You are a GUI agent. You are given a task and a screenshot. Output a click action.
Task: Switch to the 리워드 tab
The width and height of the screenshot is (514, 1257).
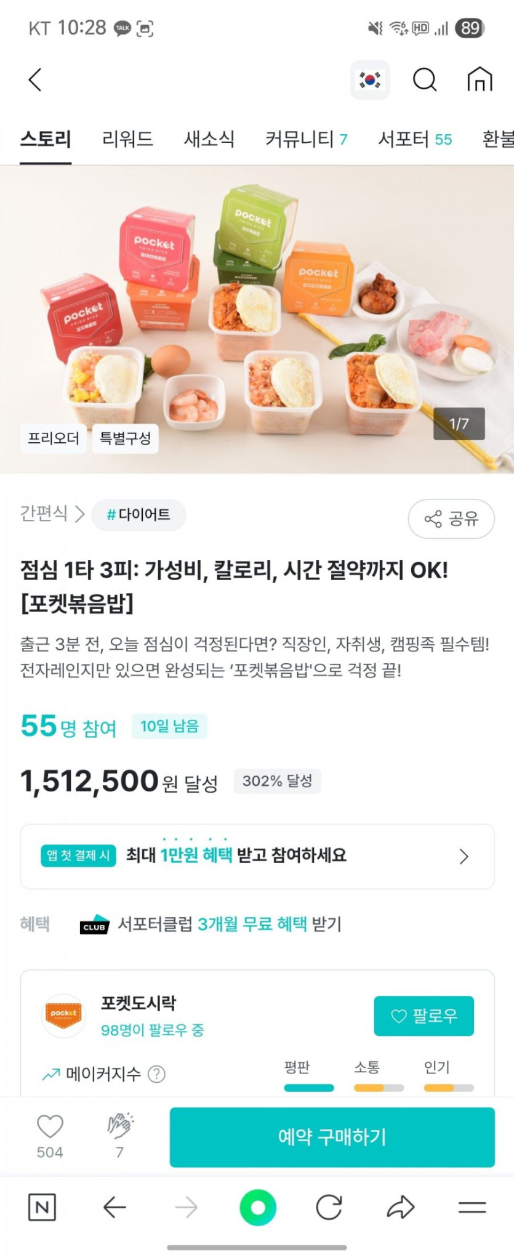(127, 139)
